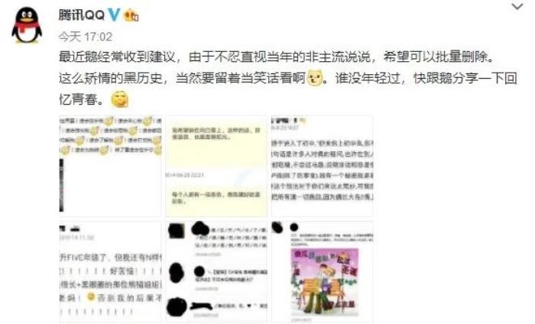
Task: Click the QQ penguin profile avatar
Action: tap(27, 25)
